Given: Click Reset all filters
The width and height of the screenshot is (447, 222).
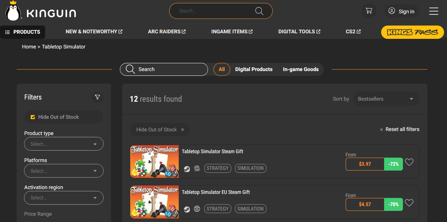Looking at the screenshot, I should (x=400, y=129).
